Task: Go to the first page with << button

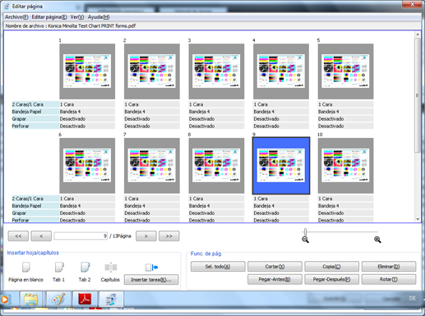Action: 18,236
